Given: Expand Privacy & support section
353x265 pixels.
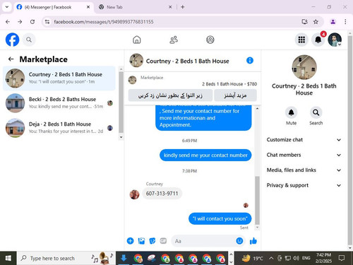Looking at the screenshot, I should pyautogui.click(x=304, y=185).
